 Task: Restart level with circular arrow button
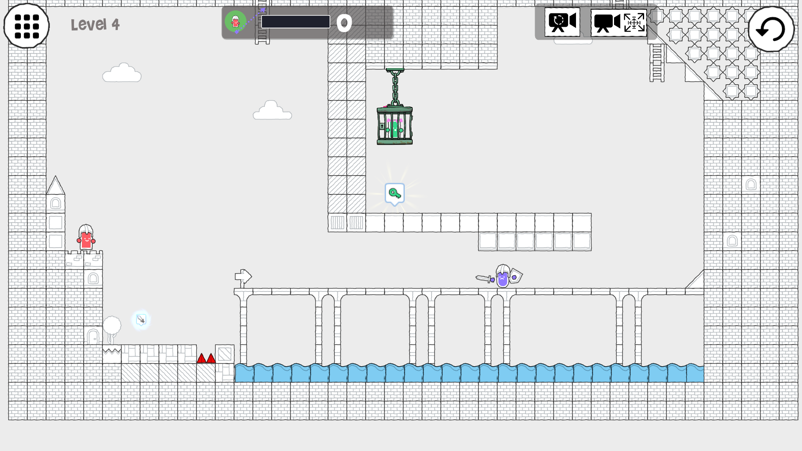771,29
